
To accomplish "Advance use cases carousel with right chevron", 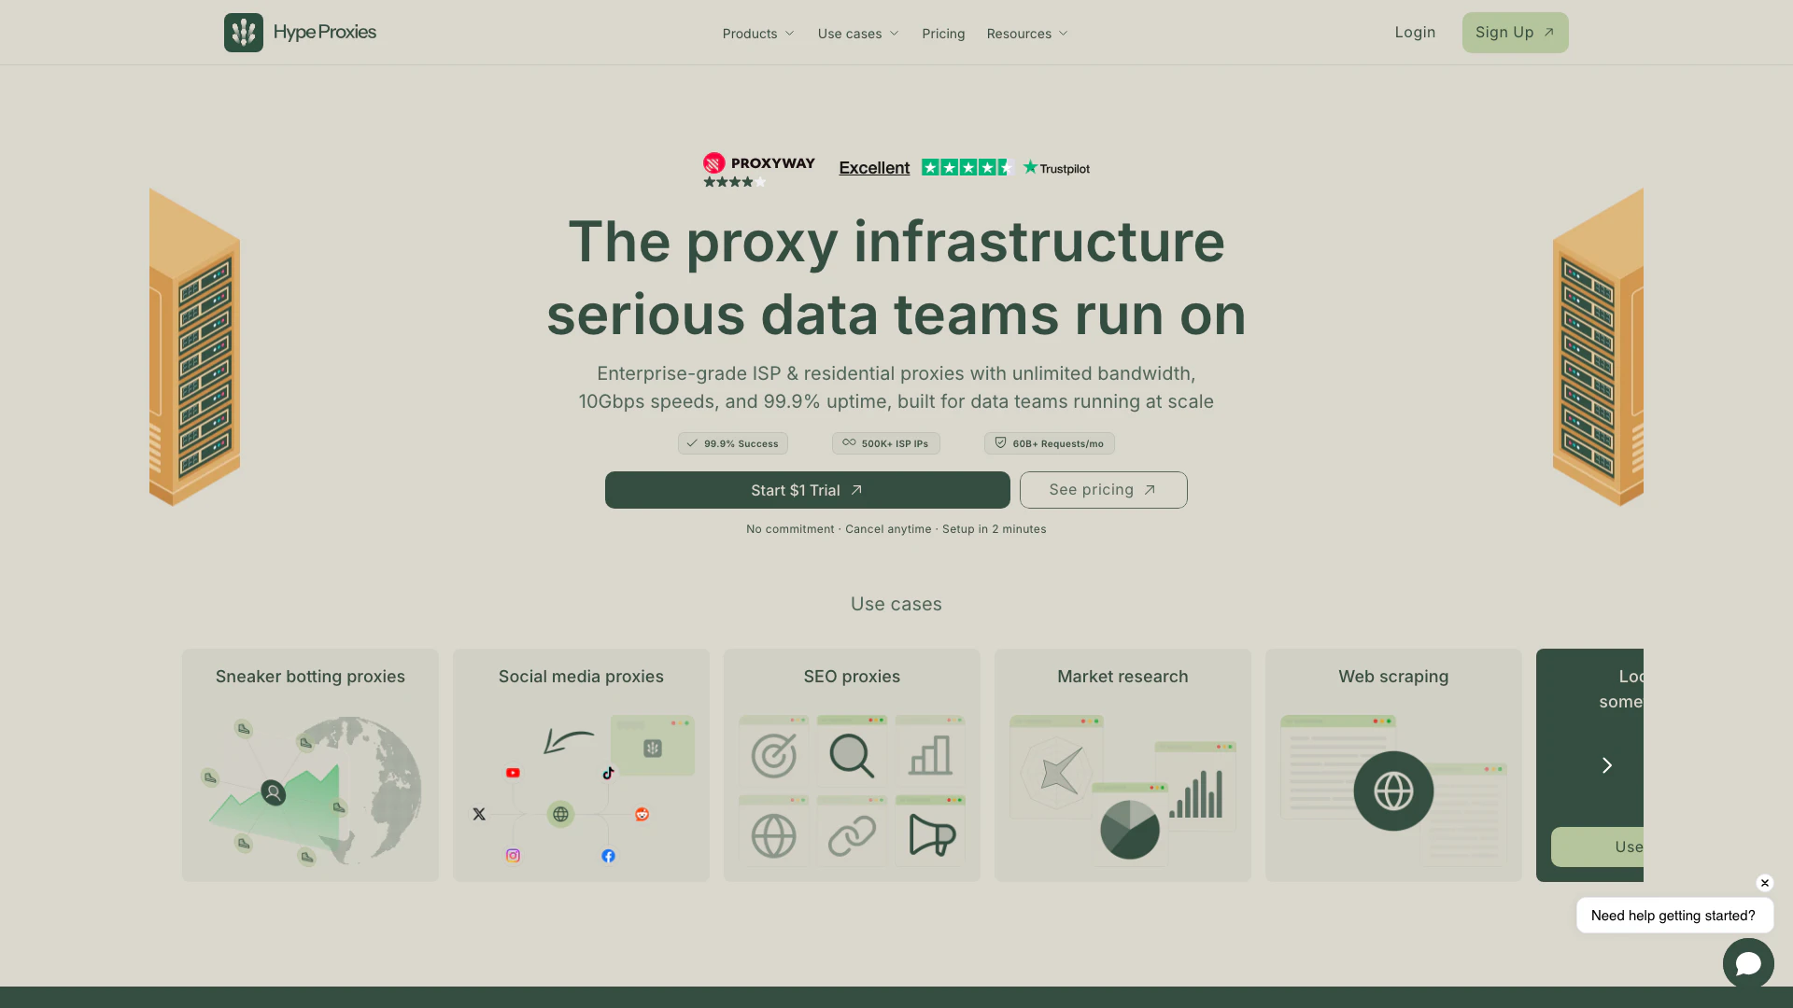I will 1606,765.
